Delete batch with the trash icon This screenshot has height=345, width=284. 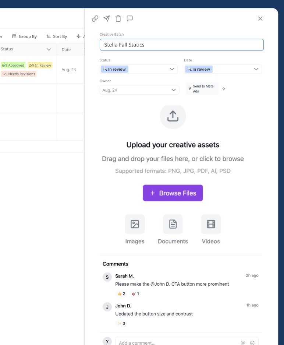118,18
